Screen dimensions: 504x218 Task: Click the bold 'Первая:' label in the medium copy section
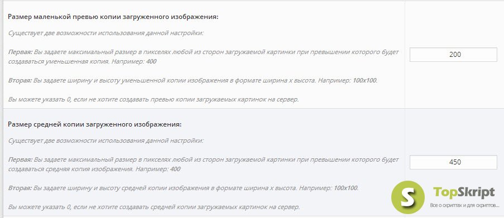[x=20, y=159]
